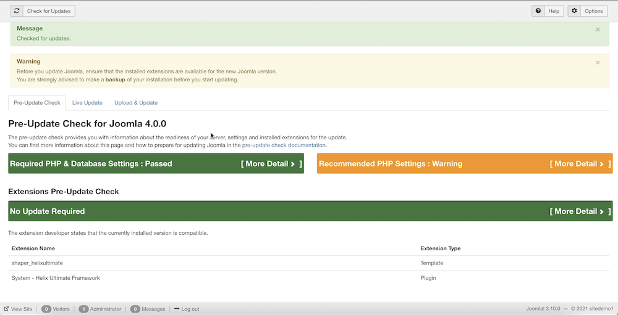Click Log out in the footer
Image resolution: width=618 pixels, height=315 pixels.
[x=187, y=309]
